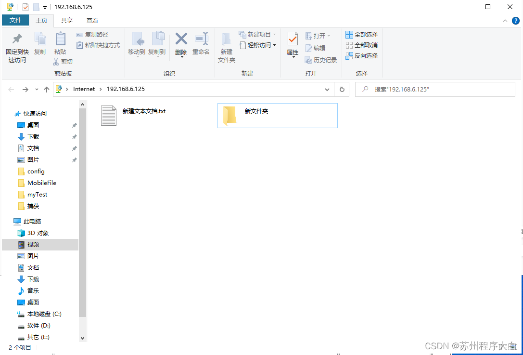The width and height of the screenshot is (523, 355).
Task: Click the search box for 192.168.6.125
Action: click(x=435, y=89)
